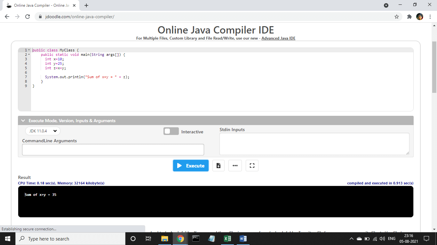Image resolution: width=437 pixels, height=245 pixels.
Task: Open Task View on the taskbar
Action: [x=148, y=239]
